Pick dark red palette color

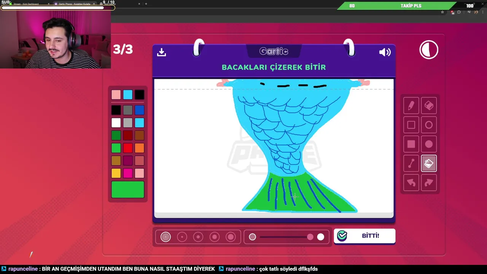(x=128, y=135)
